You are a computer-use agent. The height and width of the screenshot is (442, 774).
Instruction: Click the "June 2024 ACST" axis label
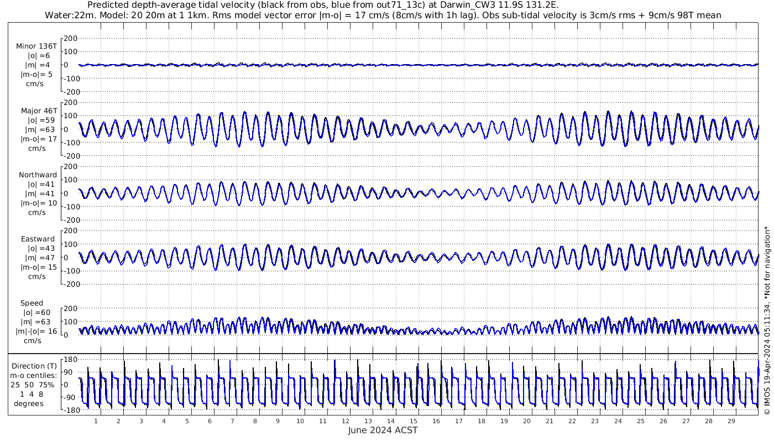[x=383, y=430]
